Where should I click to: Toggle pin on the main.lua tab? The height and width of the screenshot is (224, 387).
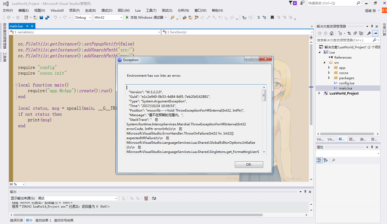click(x=27, y=26)
